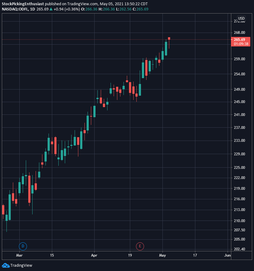The image size is (254, 271).
Task: Click the May label on time axis
Action: pos(162,255)
